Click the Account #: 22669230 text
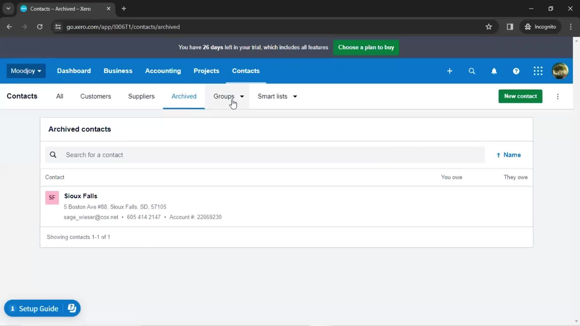The image size is (580, 326). tap(195, 217)
